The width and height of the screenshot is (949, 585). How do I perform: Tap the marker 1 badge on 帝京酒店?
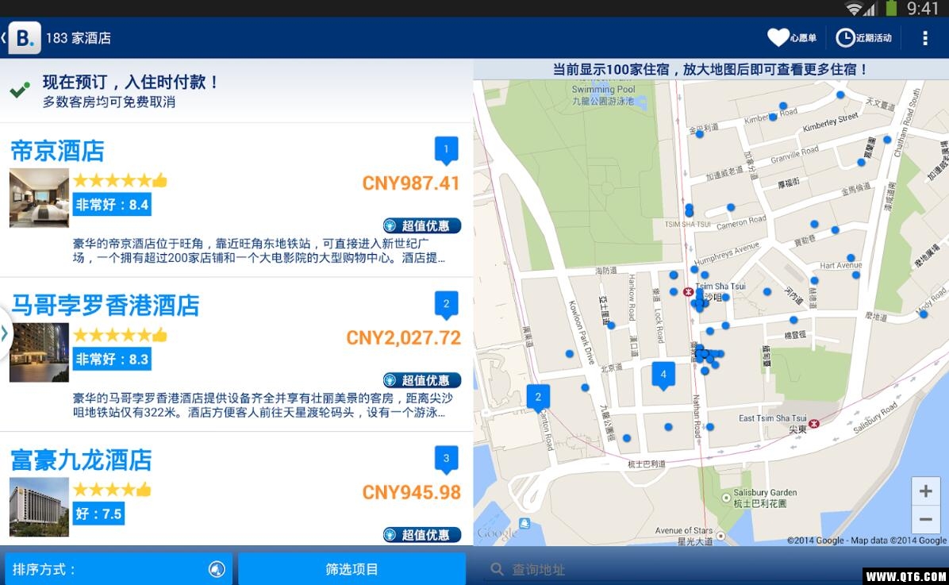(x=446, y=150)
